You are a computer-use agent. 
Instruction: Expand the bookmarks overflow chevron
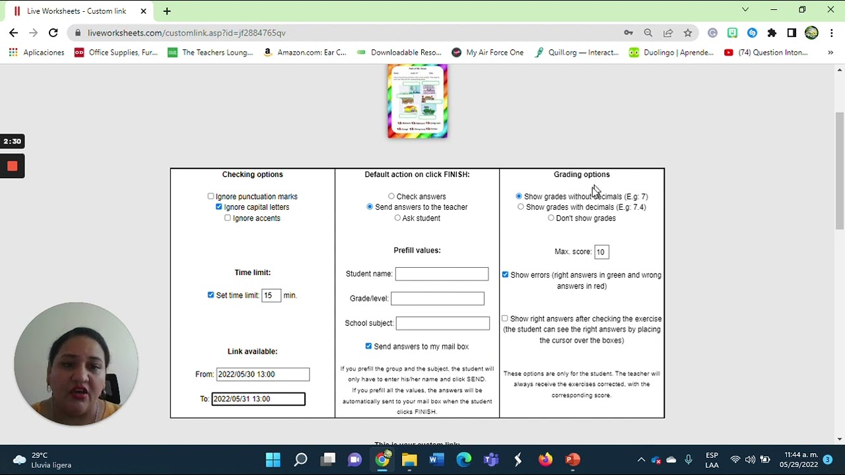click(830, 52)
